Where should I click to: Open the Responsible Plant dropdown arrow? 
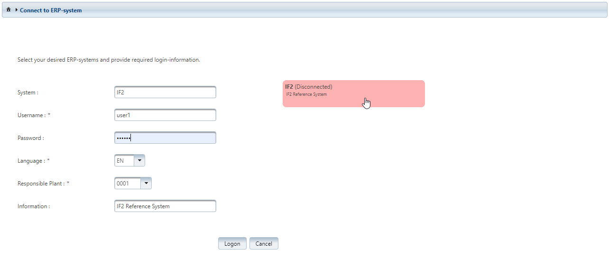(x=146, y=184)
